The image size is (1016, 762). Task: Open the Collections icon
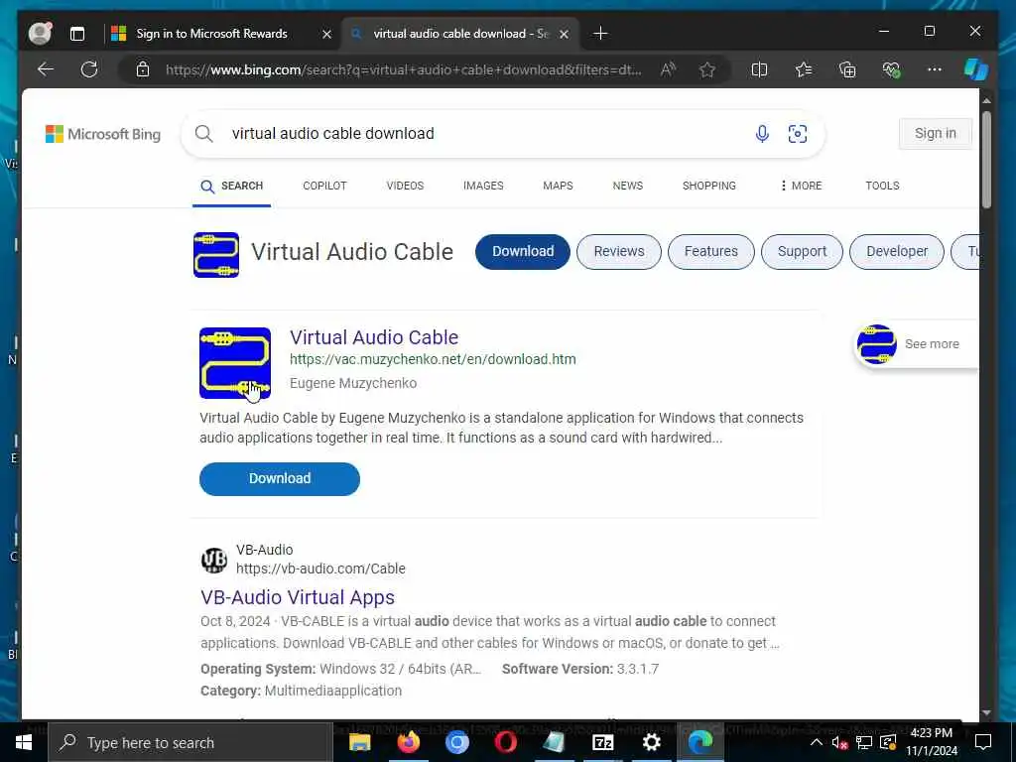pyautogui.click(x=847, y=69)
